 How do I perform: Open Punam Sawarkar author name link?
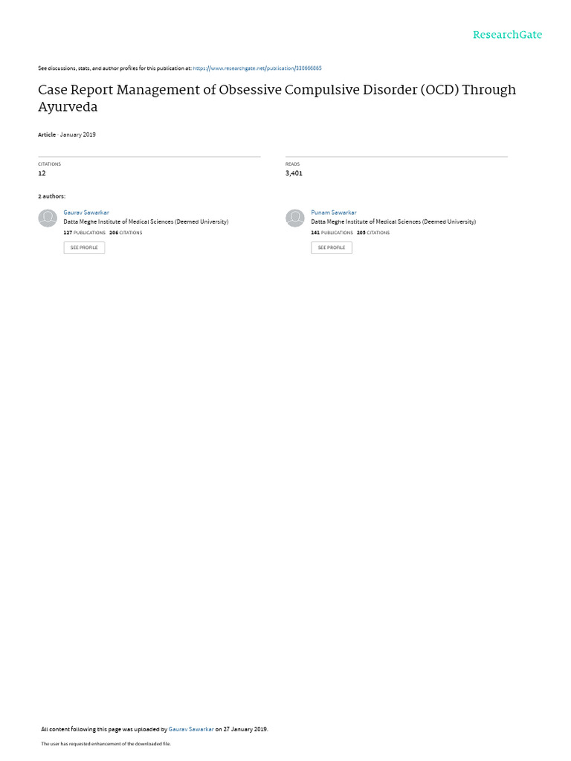click(334, 213)
